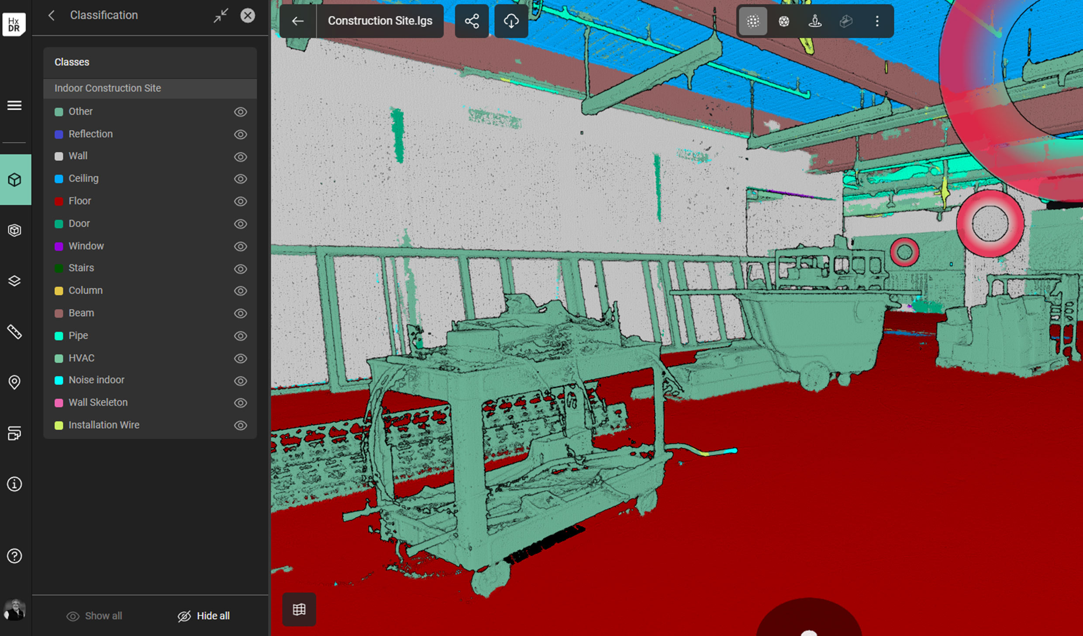Share the Construction Site file
The image size is (1083, 636).
click(x=472, y=21)
